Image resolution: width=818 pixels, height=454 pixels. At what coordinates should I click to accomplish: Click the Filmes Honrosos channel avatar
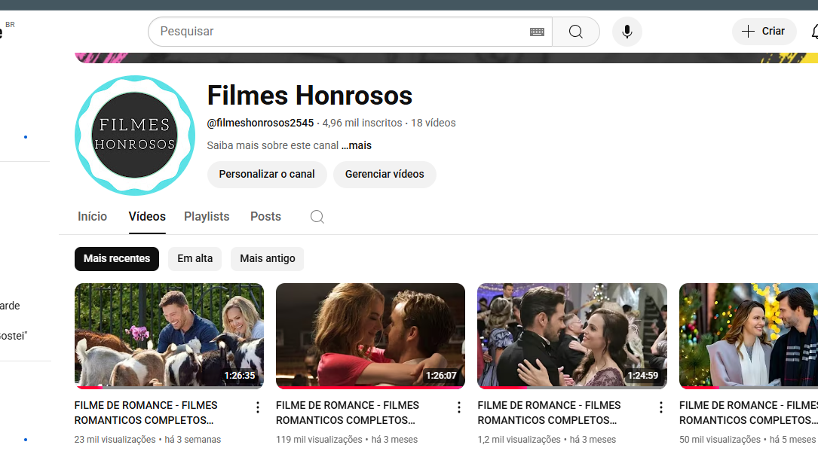(x=135, y=136)
